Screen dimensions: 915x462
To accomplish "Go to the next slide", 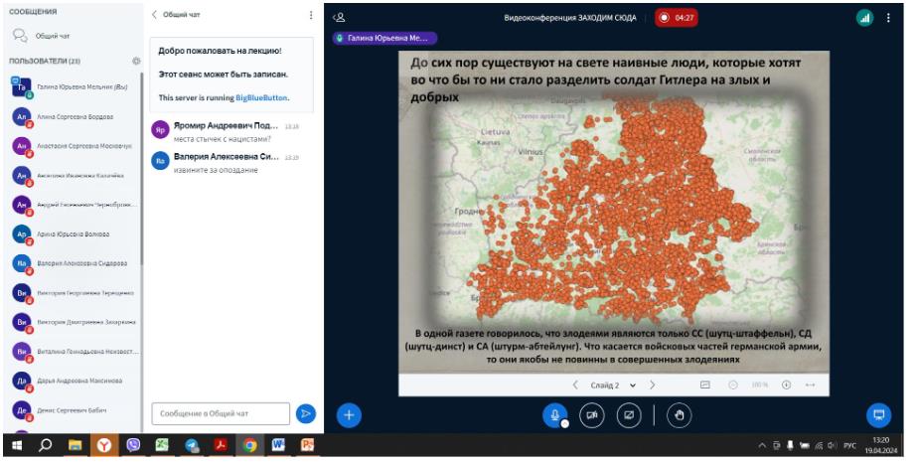I will coord(653,385).
